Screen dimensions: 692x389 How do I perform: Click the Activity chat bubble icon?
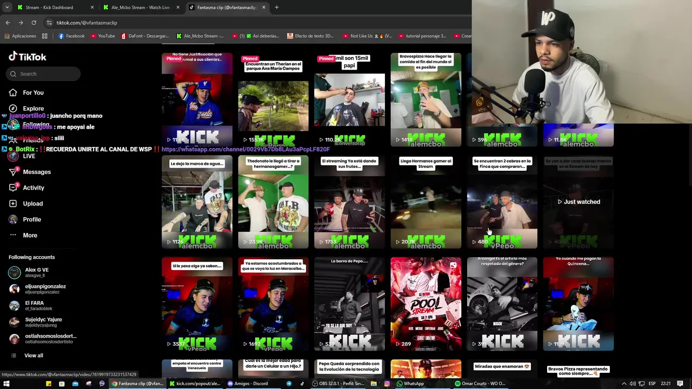click(13, 188)
